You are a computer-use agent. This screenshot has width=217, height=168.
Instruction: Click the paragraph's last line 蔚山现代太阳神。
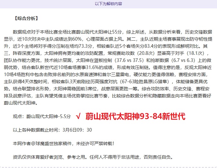[21, 103]
